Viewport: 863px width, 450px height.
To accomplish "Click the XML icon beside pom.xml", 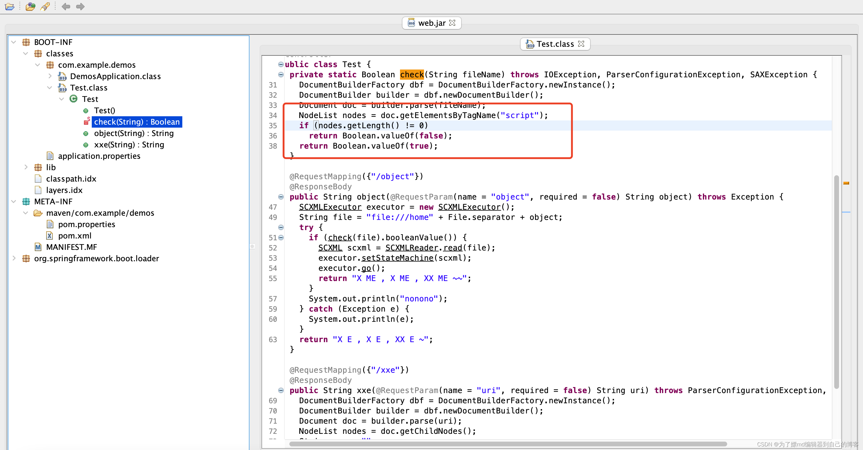I will click(x=49, y=235).
